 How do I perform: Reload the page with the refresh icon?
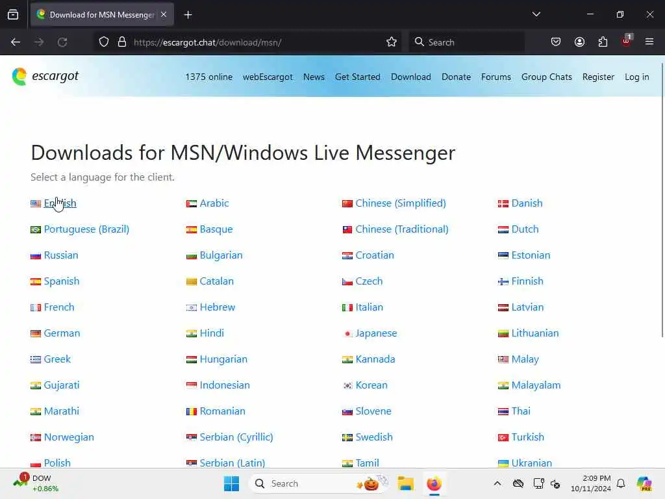[62, 42]
